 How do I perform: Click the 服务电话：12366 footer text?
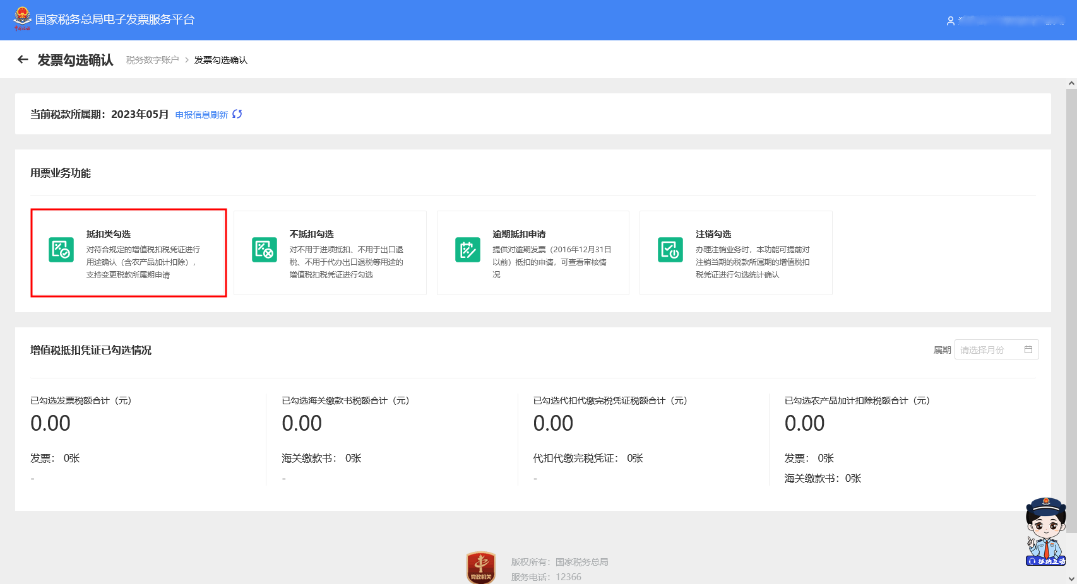point(546,577)
